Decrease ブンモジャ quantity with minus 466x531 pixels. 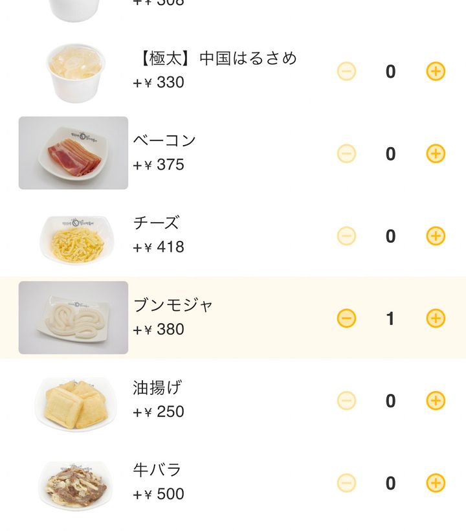(x=346, y=318)
